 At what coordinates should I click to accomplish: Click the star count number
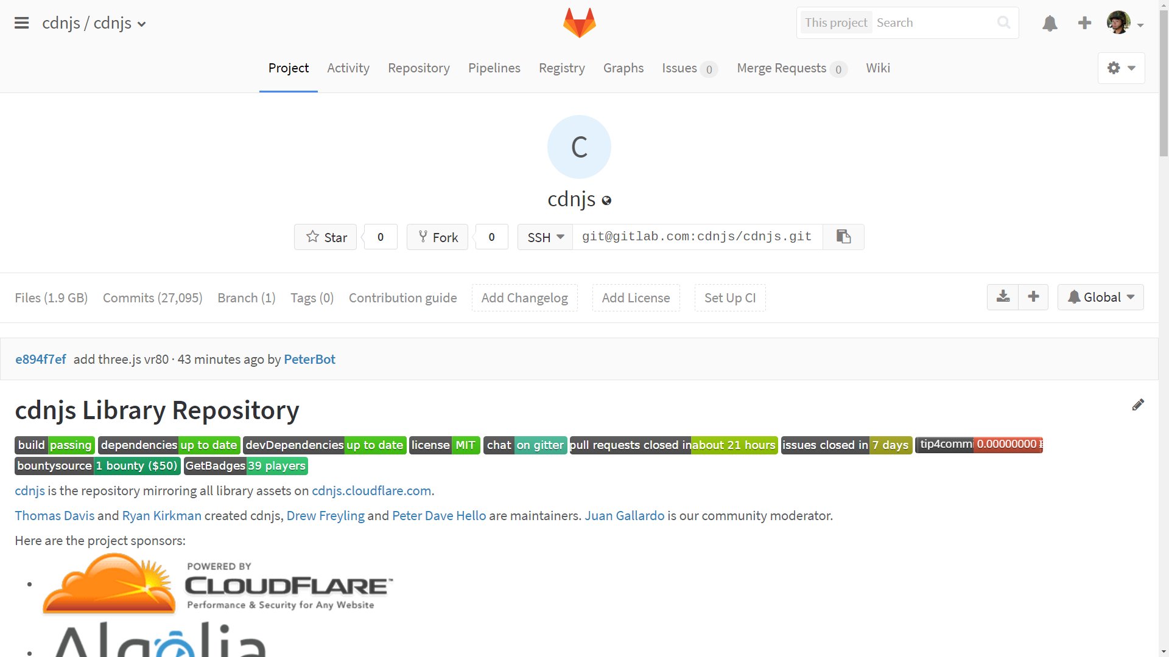click(381, 237)
